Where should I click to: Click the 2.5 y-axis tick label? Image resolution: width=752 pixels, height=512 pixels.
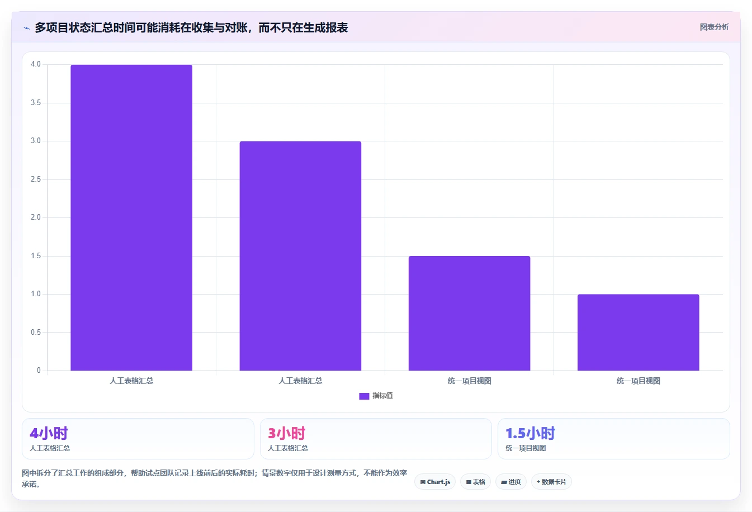(36, 179)
